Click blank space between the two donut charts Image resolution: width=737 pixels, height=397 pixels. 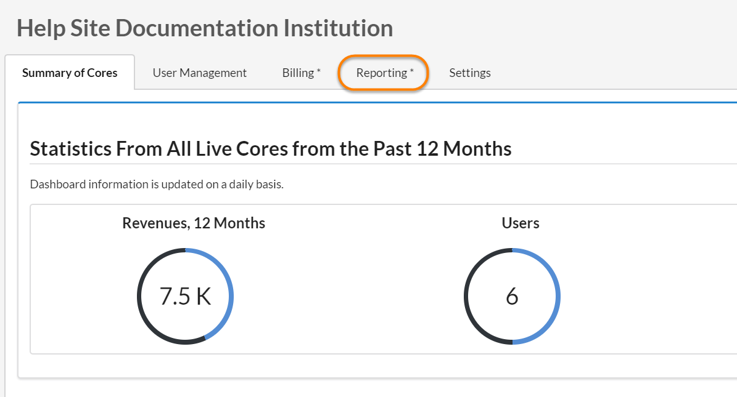tap(348, 297)
